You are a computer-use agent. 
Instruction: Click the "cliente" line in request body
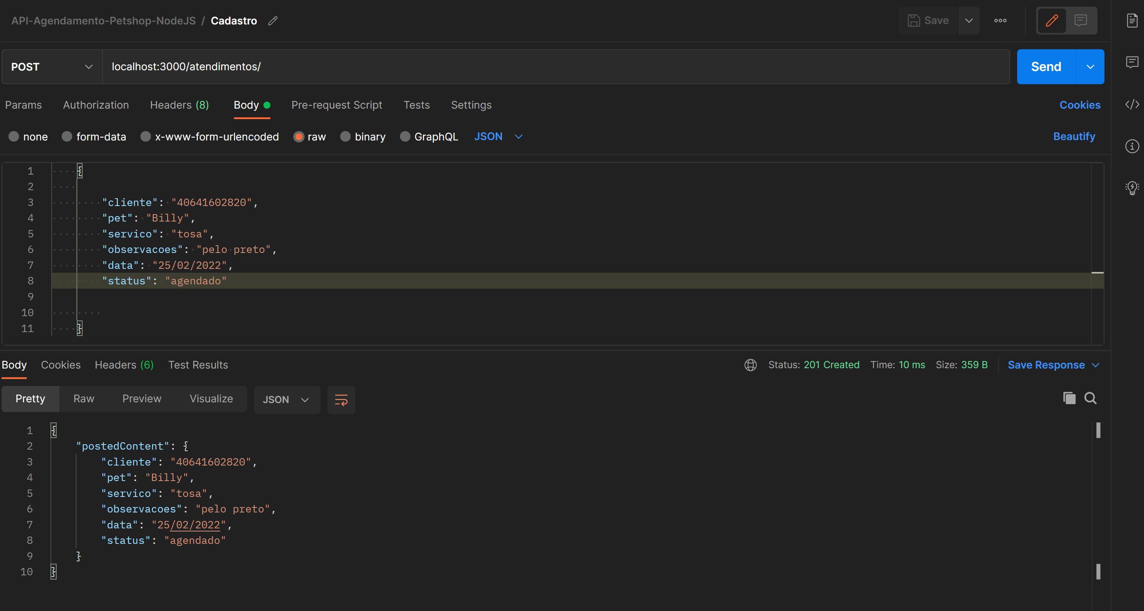point(180,202)
